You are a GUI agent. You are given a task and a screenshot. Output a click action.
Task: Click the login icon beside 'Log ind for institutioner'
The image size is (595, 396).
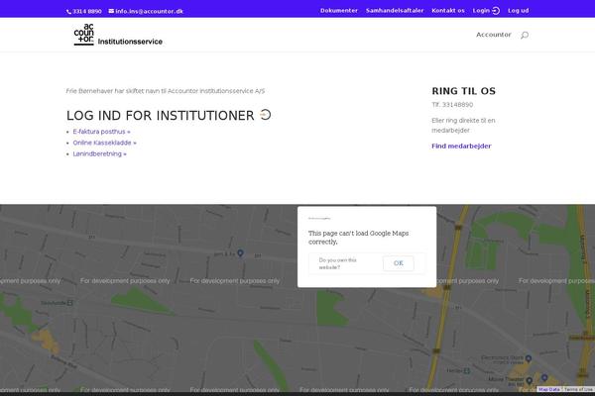point(266,115)
